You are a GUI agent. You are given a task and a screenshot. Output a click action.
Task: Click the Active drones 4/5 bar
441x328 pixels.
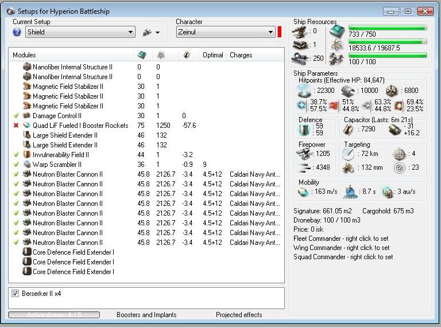54,315
